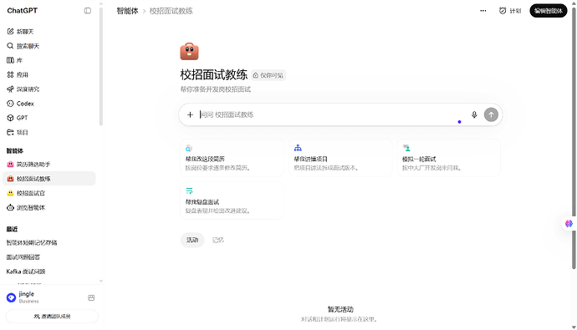This screenshot has height=330, width=577.
Task: Click the 仅你可见 visibility badge
Action: [268, 75]
